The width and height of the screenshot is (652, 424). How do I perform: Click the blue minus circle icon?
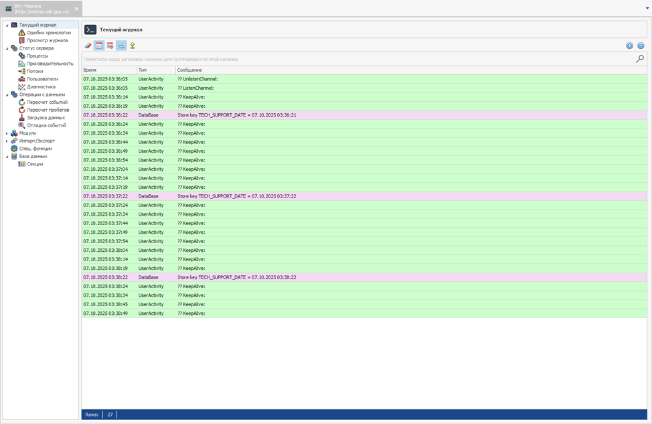point(641,46)
